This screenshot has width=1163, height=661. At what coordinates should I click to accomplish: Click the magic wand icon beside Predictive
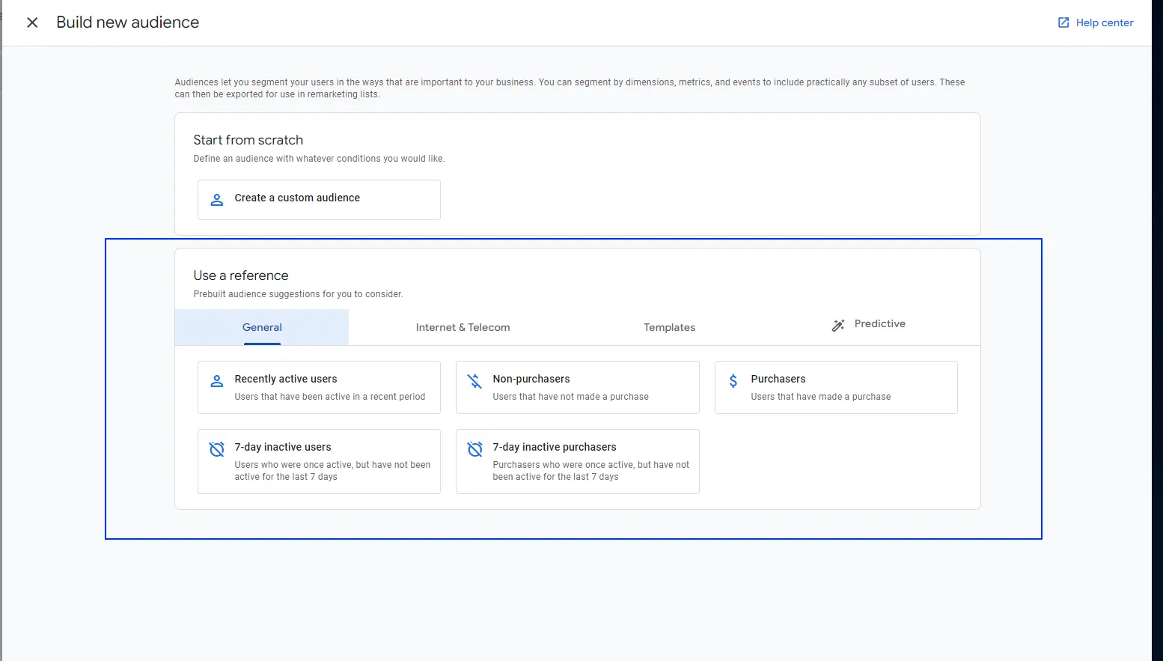pyautogui.click(x=838, y=325)
